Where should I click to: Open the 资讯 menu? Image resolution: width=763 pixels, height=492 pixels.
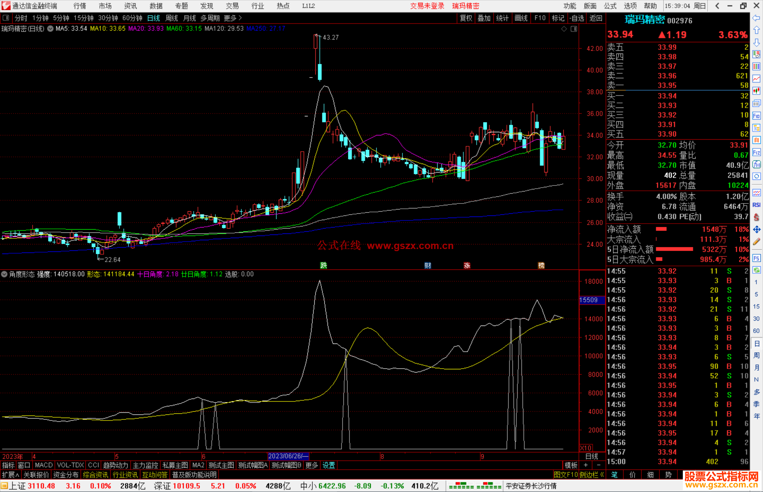[130, 6]
